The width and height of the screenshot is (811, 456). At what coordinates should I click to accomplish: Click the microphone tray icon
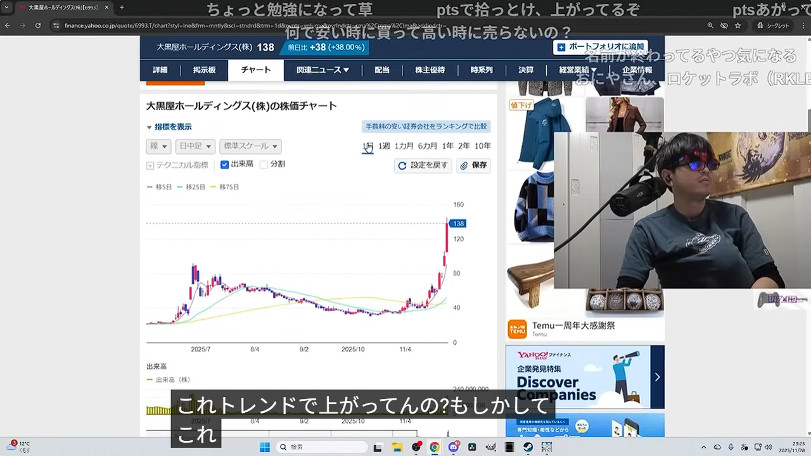click(x=731, y=447)
